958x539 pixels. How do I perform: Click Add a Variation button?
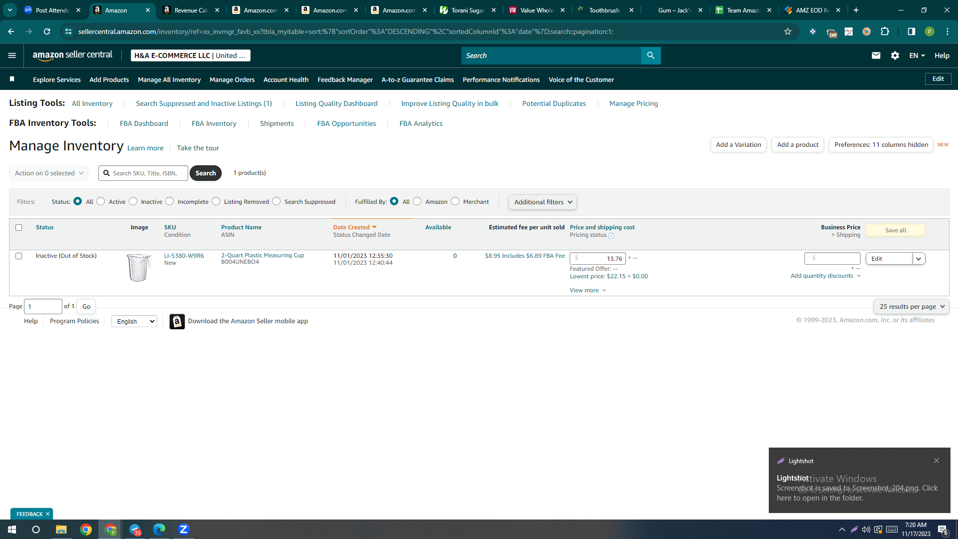[738, 145]
